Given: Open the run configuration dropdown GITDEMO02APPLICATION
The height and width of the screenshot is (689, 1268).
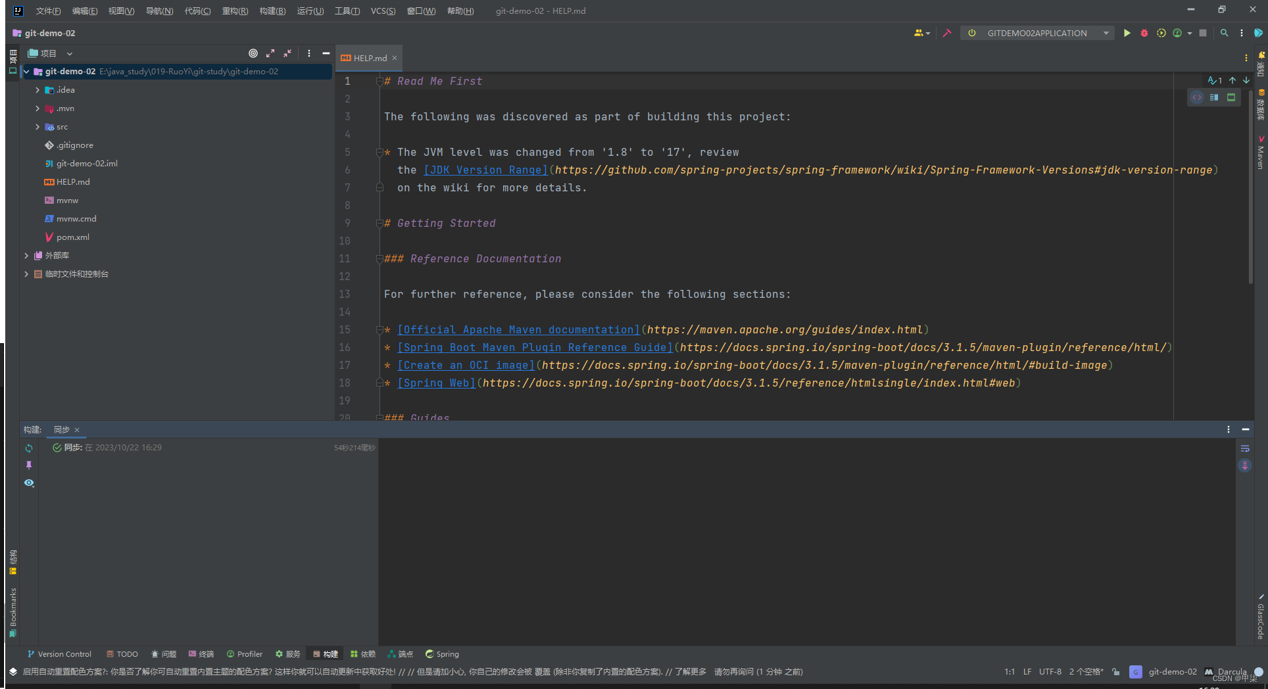Looking at the screenshot, I should click(1037, 33).
